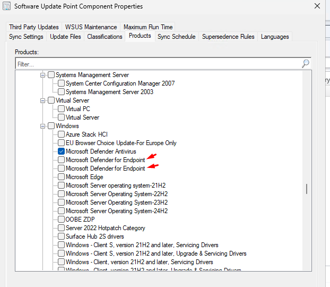This screenshot has height=287, width=330.
Task: Select the Products tab
Action: (140, 36)
